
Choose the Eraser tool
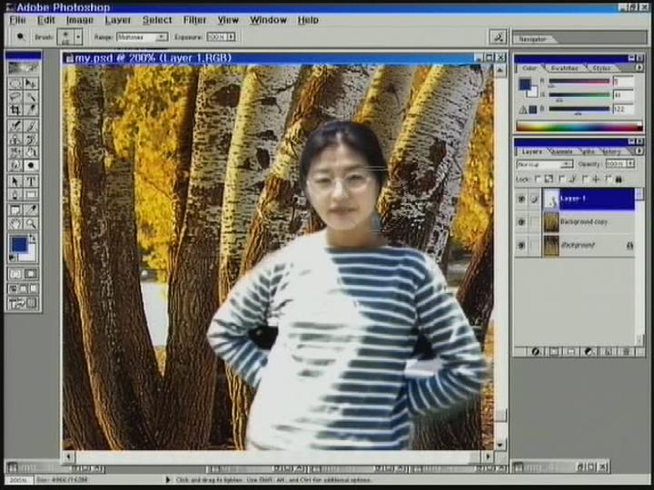(15, 152)
